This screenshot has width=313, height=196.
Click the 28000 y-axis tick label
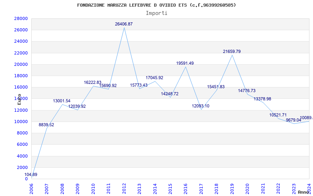point(21,18)
